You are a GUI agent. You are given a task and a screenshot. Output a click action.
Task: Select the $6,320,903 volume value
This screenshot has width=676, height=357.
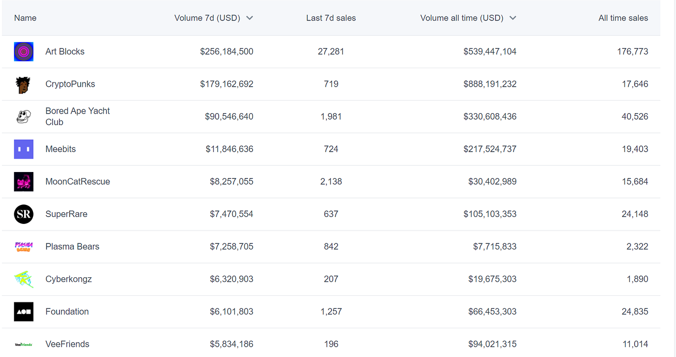(x=232, y=279)
